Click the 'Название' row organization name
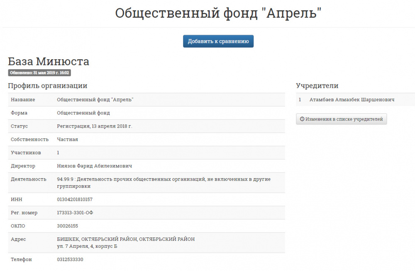 coord(95,100)
